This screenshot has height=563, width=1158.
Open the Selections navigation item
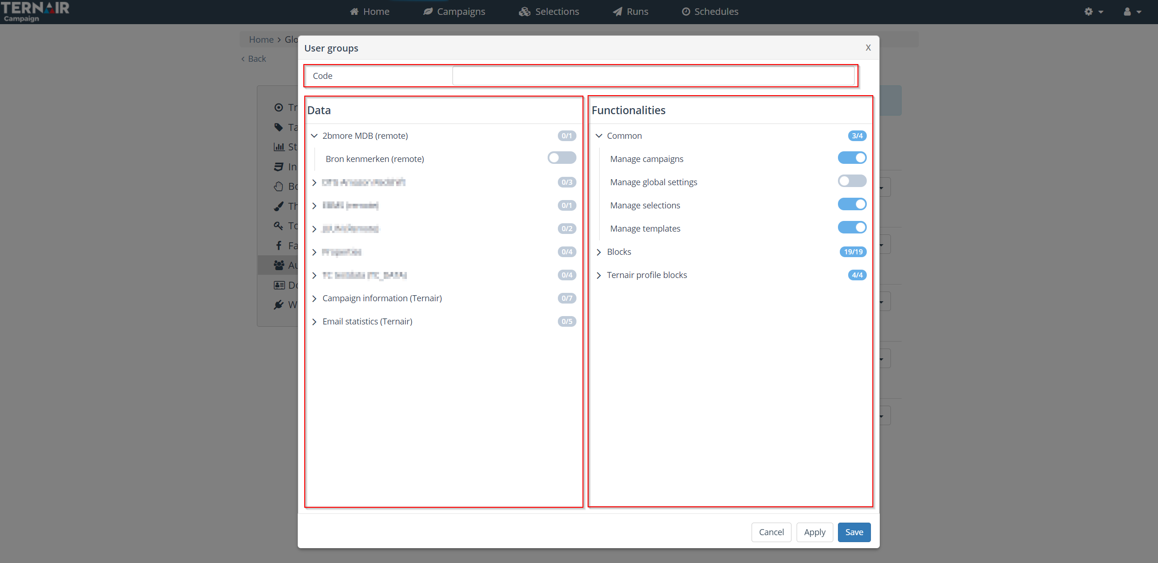[549, 12]
